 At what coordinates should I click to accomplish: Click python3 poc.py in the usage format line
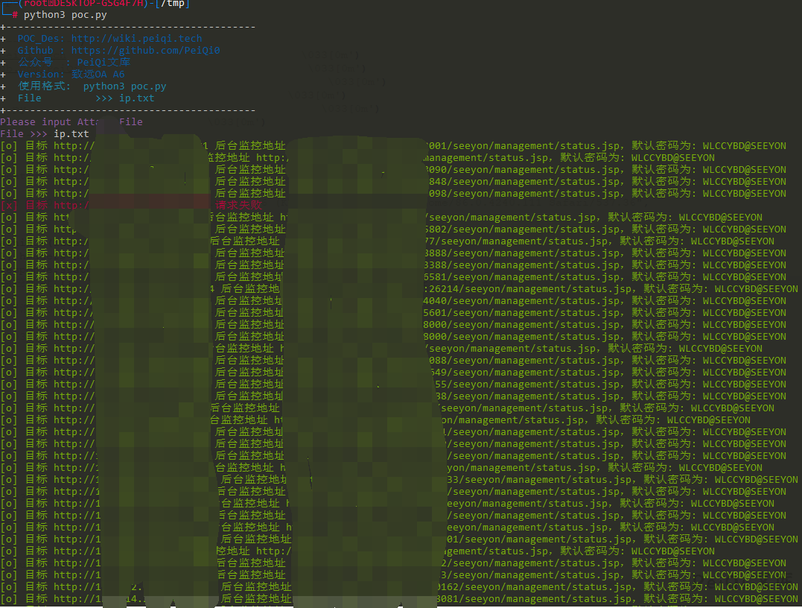pos(124,86)
